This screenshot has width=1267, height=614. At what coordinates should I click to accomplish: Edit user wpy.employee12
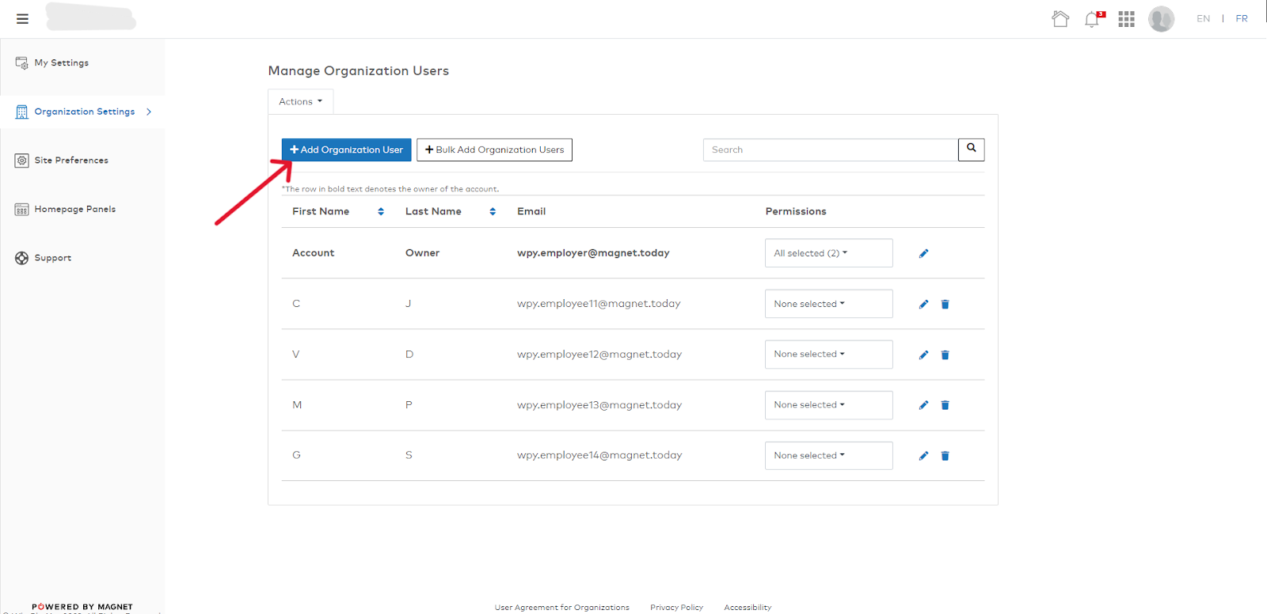[x=923, y=354]
